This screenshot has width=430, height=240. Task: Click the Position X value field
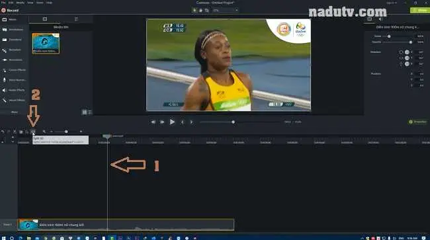coord(420,73)
